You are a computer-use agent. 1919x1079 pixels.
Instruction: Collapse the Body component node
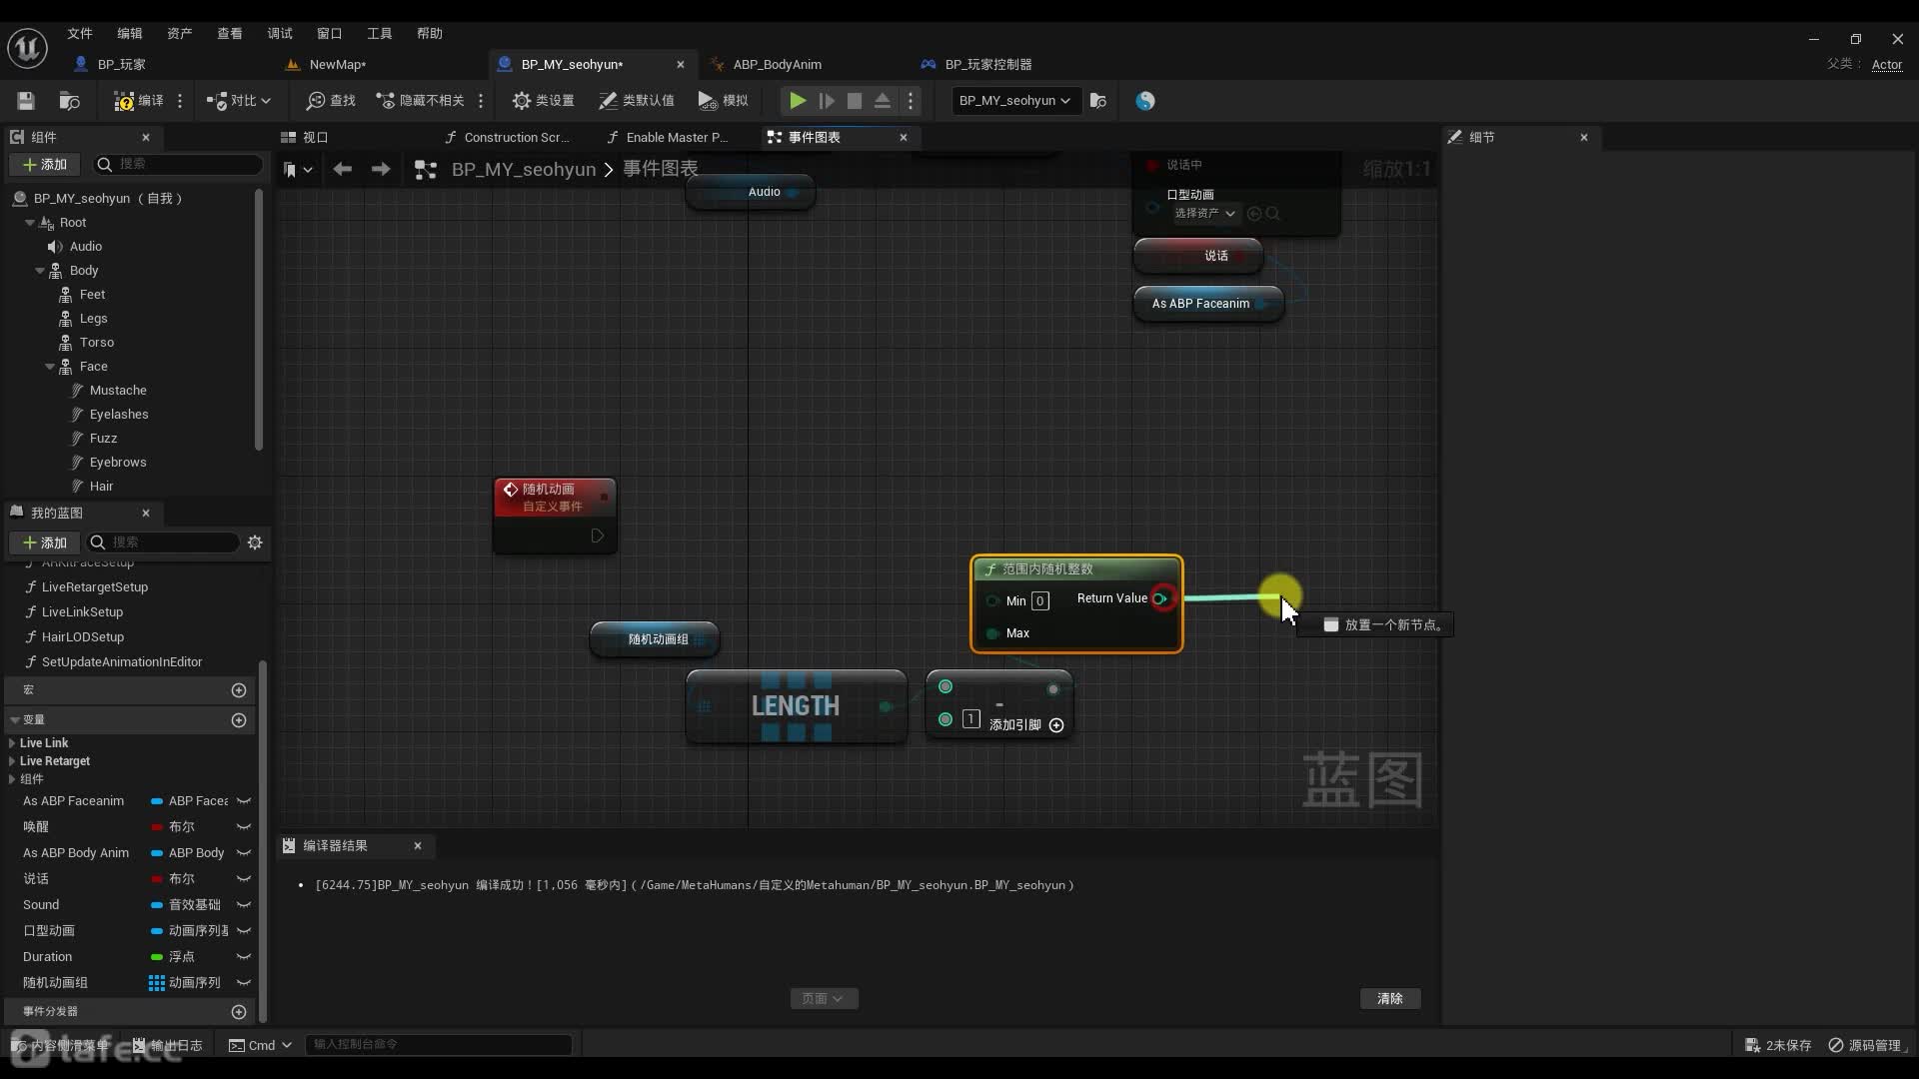pos(40,271)
